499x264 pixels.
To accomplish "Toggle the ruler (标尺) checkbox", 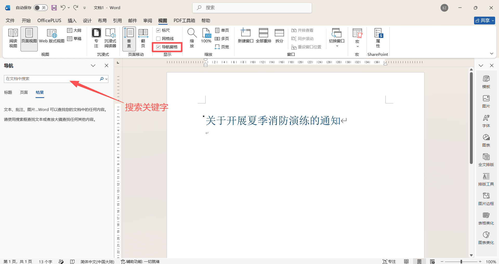I will [x=158, y=30].
